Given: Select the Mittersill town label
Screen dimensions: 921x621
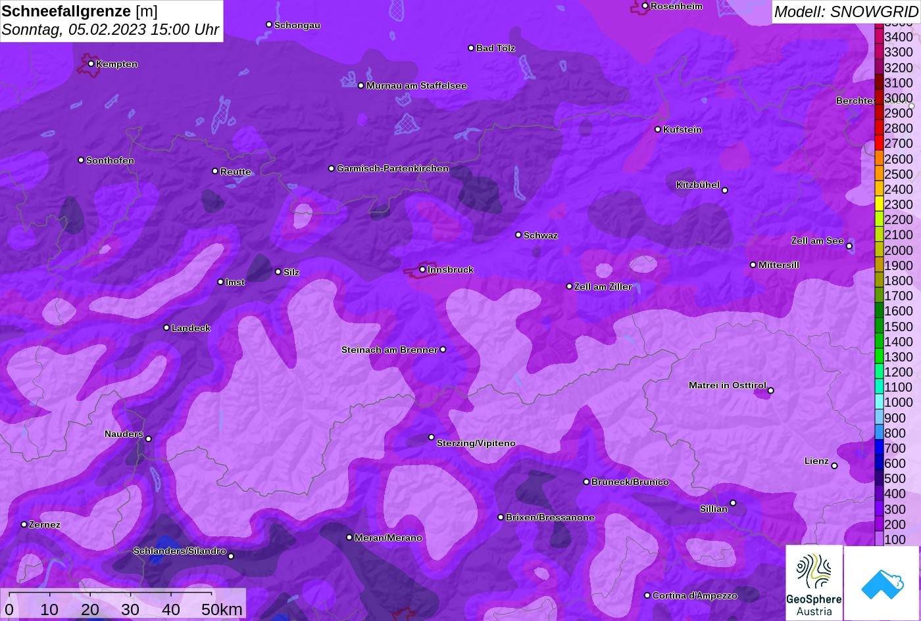Looking at the screenshot, I should point(779,265).
